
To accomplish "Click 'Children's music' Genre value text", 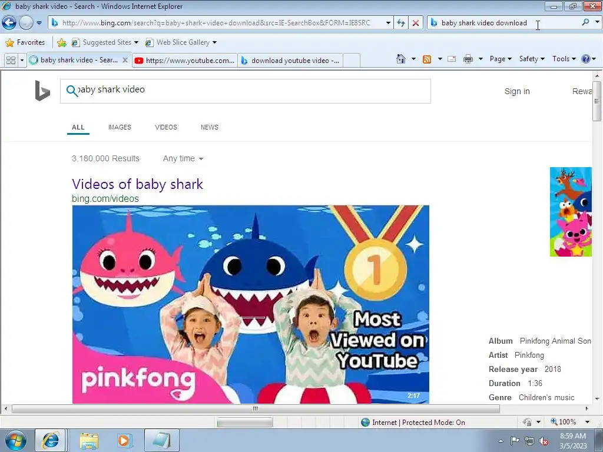I will pos(546,397).
